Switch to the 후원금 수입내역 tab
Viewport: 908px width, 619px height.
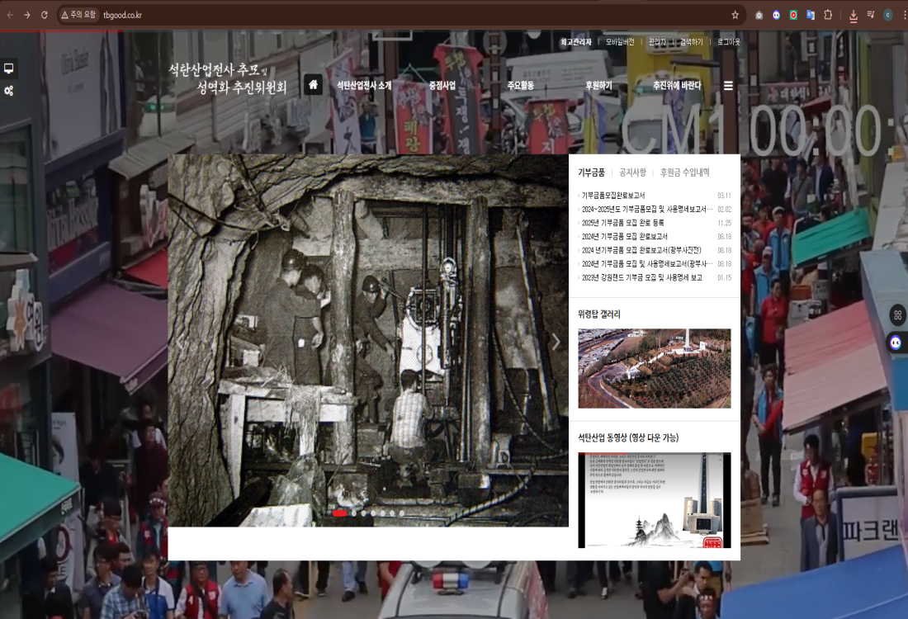[684, 172]
